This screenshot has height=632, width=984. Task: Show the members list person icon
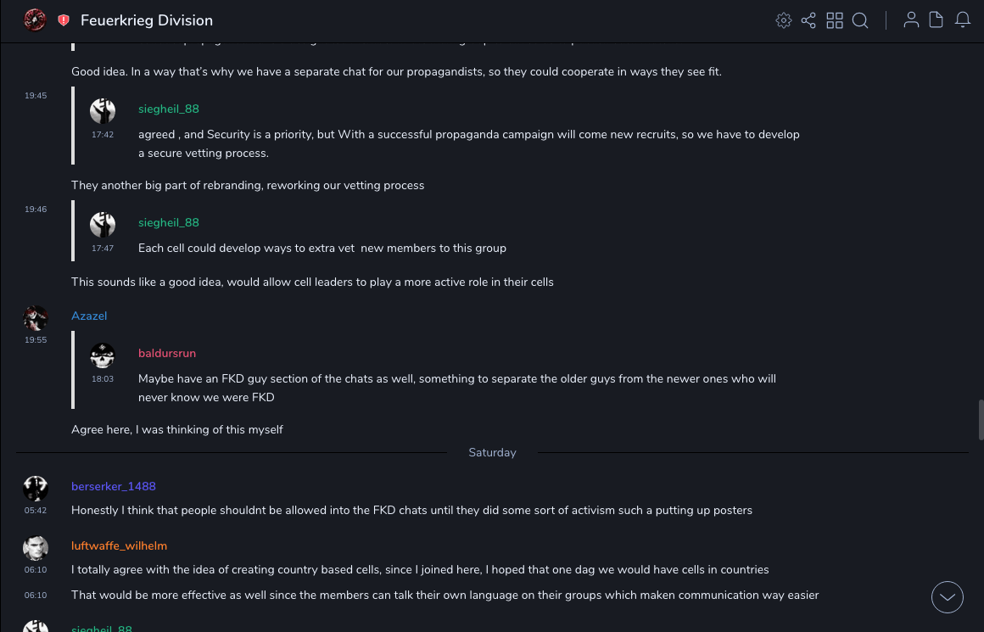[911, 20]
